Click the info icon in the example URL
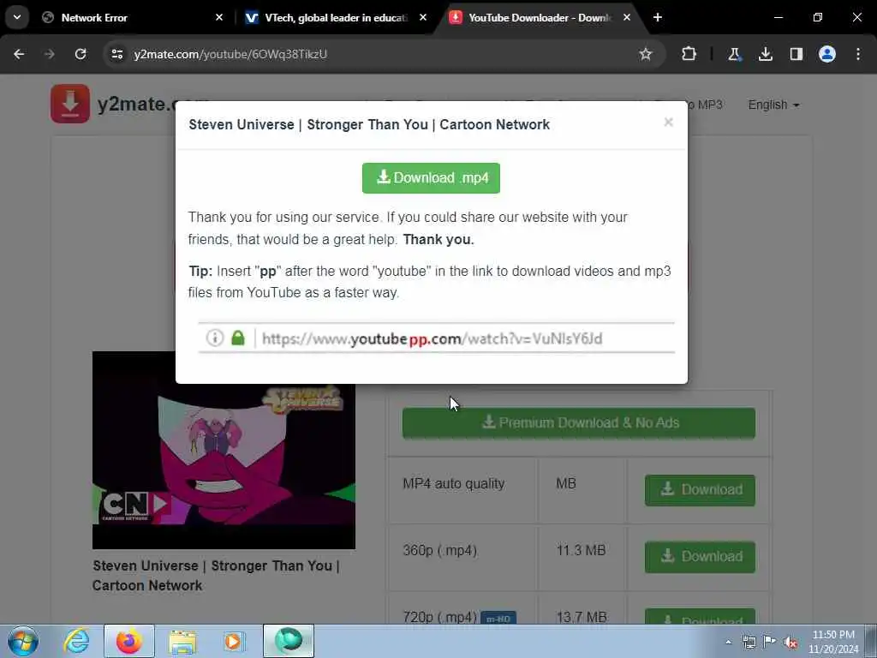Viewport: 877px width, 658px height. (215, 338)
